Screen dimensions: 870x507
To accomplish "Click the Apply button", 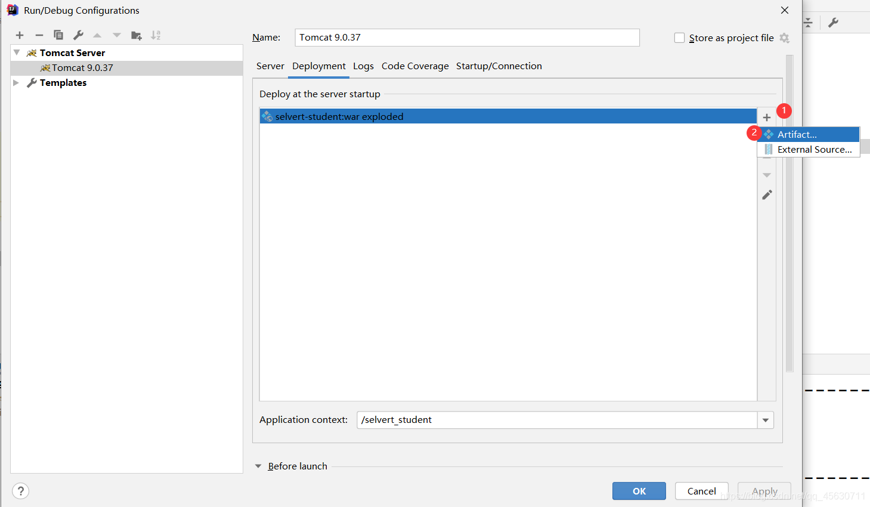I will (x=764, y=491).
